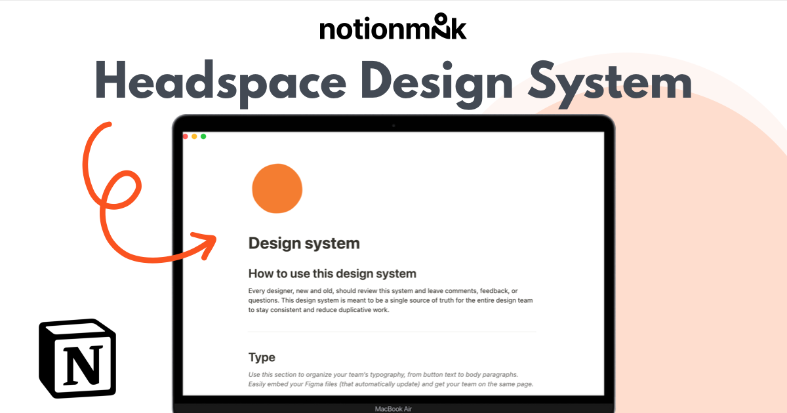Open the Headspace Design System title
The width and height of the screenshot is (787, 413).
pyautogui.click(x=393, y=82)
